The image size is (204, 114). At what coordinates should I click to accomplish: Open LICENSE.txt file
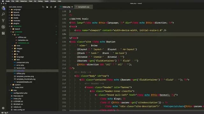(x=18, y=101)
